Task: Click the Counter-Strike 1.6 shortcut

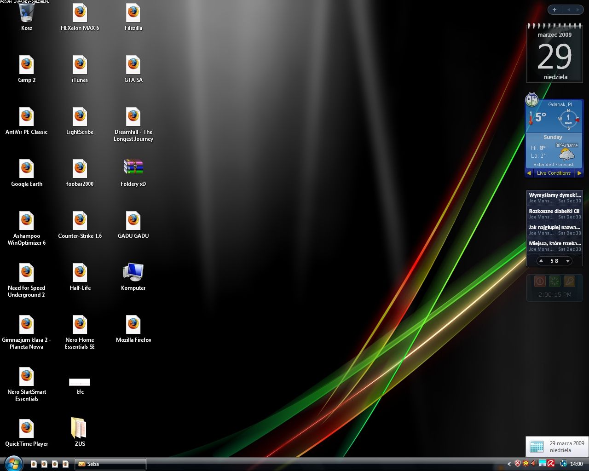Action: [x=80, y=225]
